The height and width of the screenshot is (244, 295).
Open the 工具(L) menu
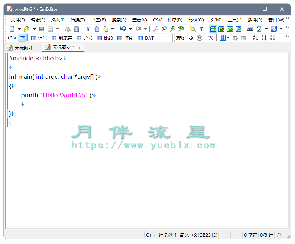(234, 20)
